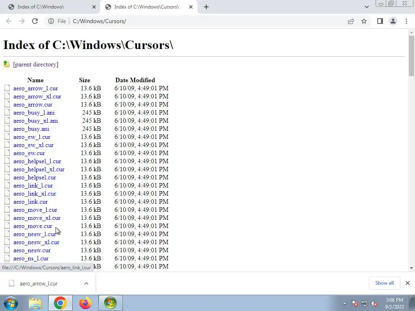Screen dimensions: 415x311
Task: Open aero_ew_xl.cur file link
Action: point(33,145)
